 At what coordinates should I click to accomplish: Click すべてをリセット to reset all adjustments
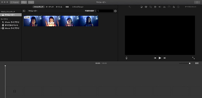pyautogui.click(x=191, y=7)
